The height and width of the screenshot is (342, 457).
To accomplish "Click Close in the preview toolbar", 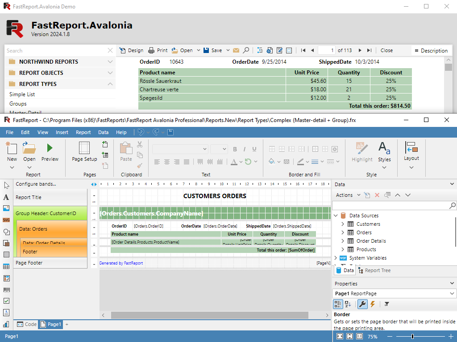I will point(386,50).
